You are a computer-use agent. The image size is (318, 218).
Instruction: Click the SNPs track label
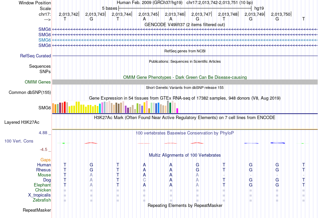(x=45, y=71)
